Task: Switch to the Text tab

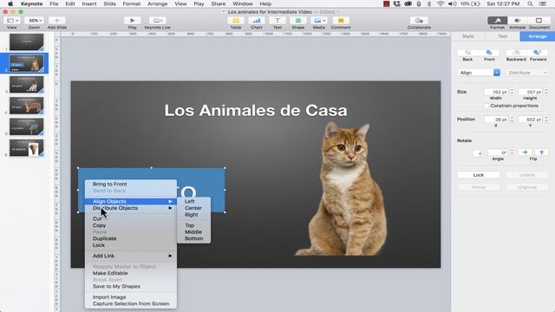Action: click(x=503, y=36)
